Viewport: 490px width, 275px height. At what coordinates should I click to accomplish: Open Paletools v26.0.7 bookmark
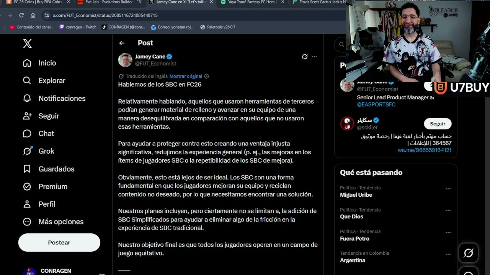tap(218, 27)
